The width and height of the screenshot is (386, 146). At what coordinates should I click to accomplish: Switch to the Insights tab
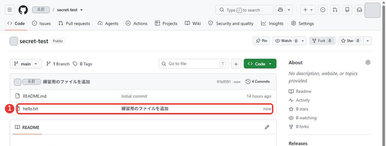click(272, 23)
